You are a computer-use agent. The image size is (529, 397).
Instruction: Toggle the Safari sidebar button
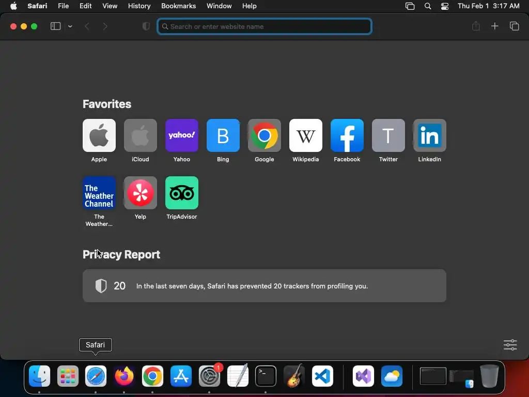pyautogui.click(x=55, y=26)
